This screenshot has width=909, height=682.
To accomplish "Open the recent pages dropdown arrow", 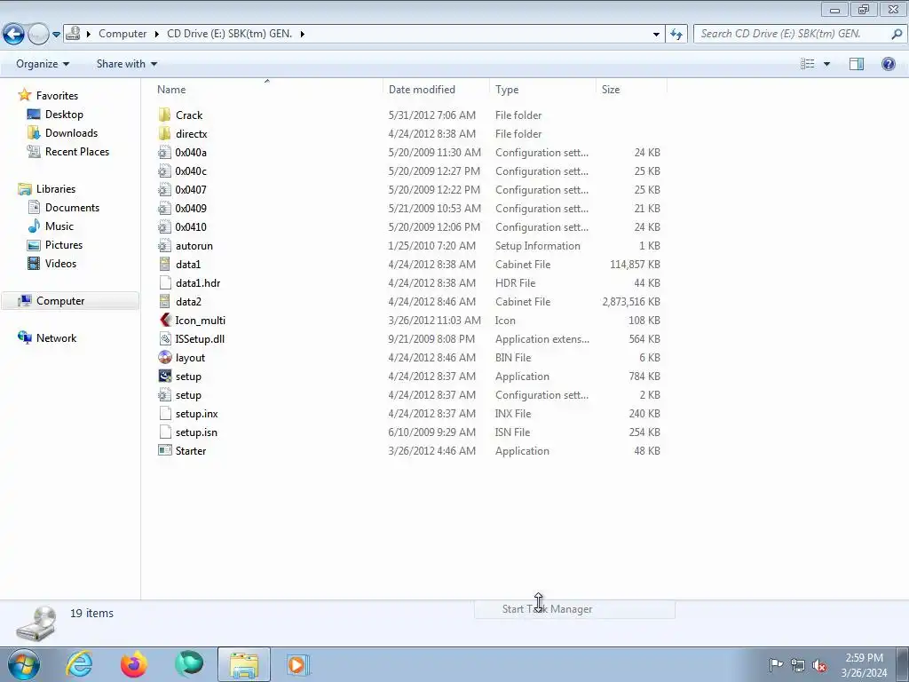I will point(56,35).
